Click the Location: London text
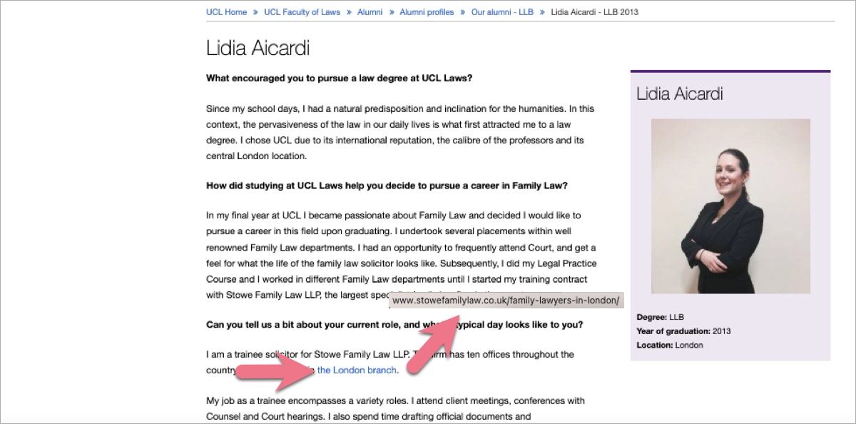 (x=670, y=344)
